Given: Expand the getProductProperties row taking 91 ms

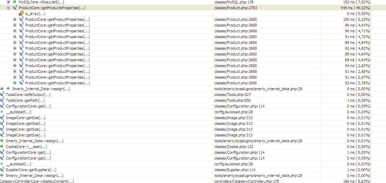Looking at the screenshot, I should (x=15, y=37).
